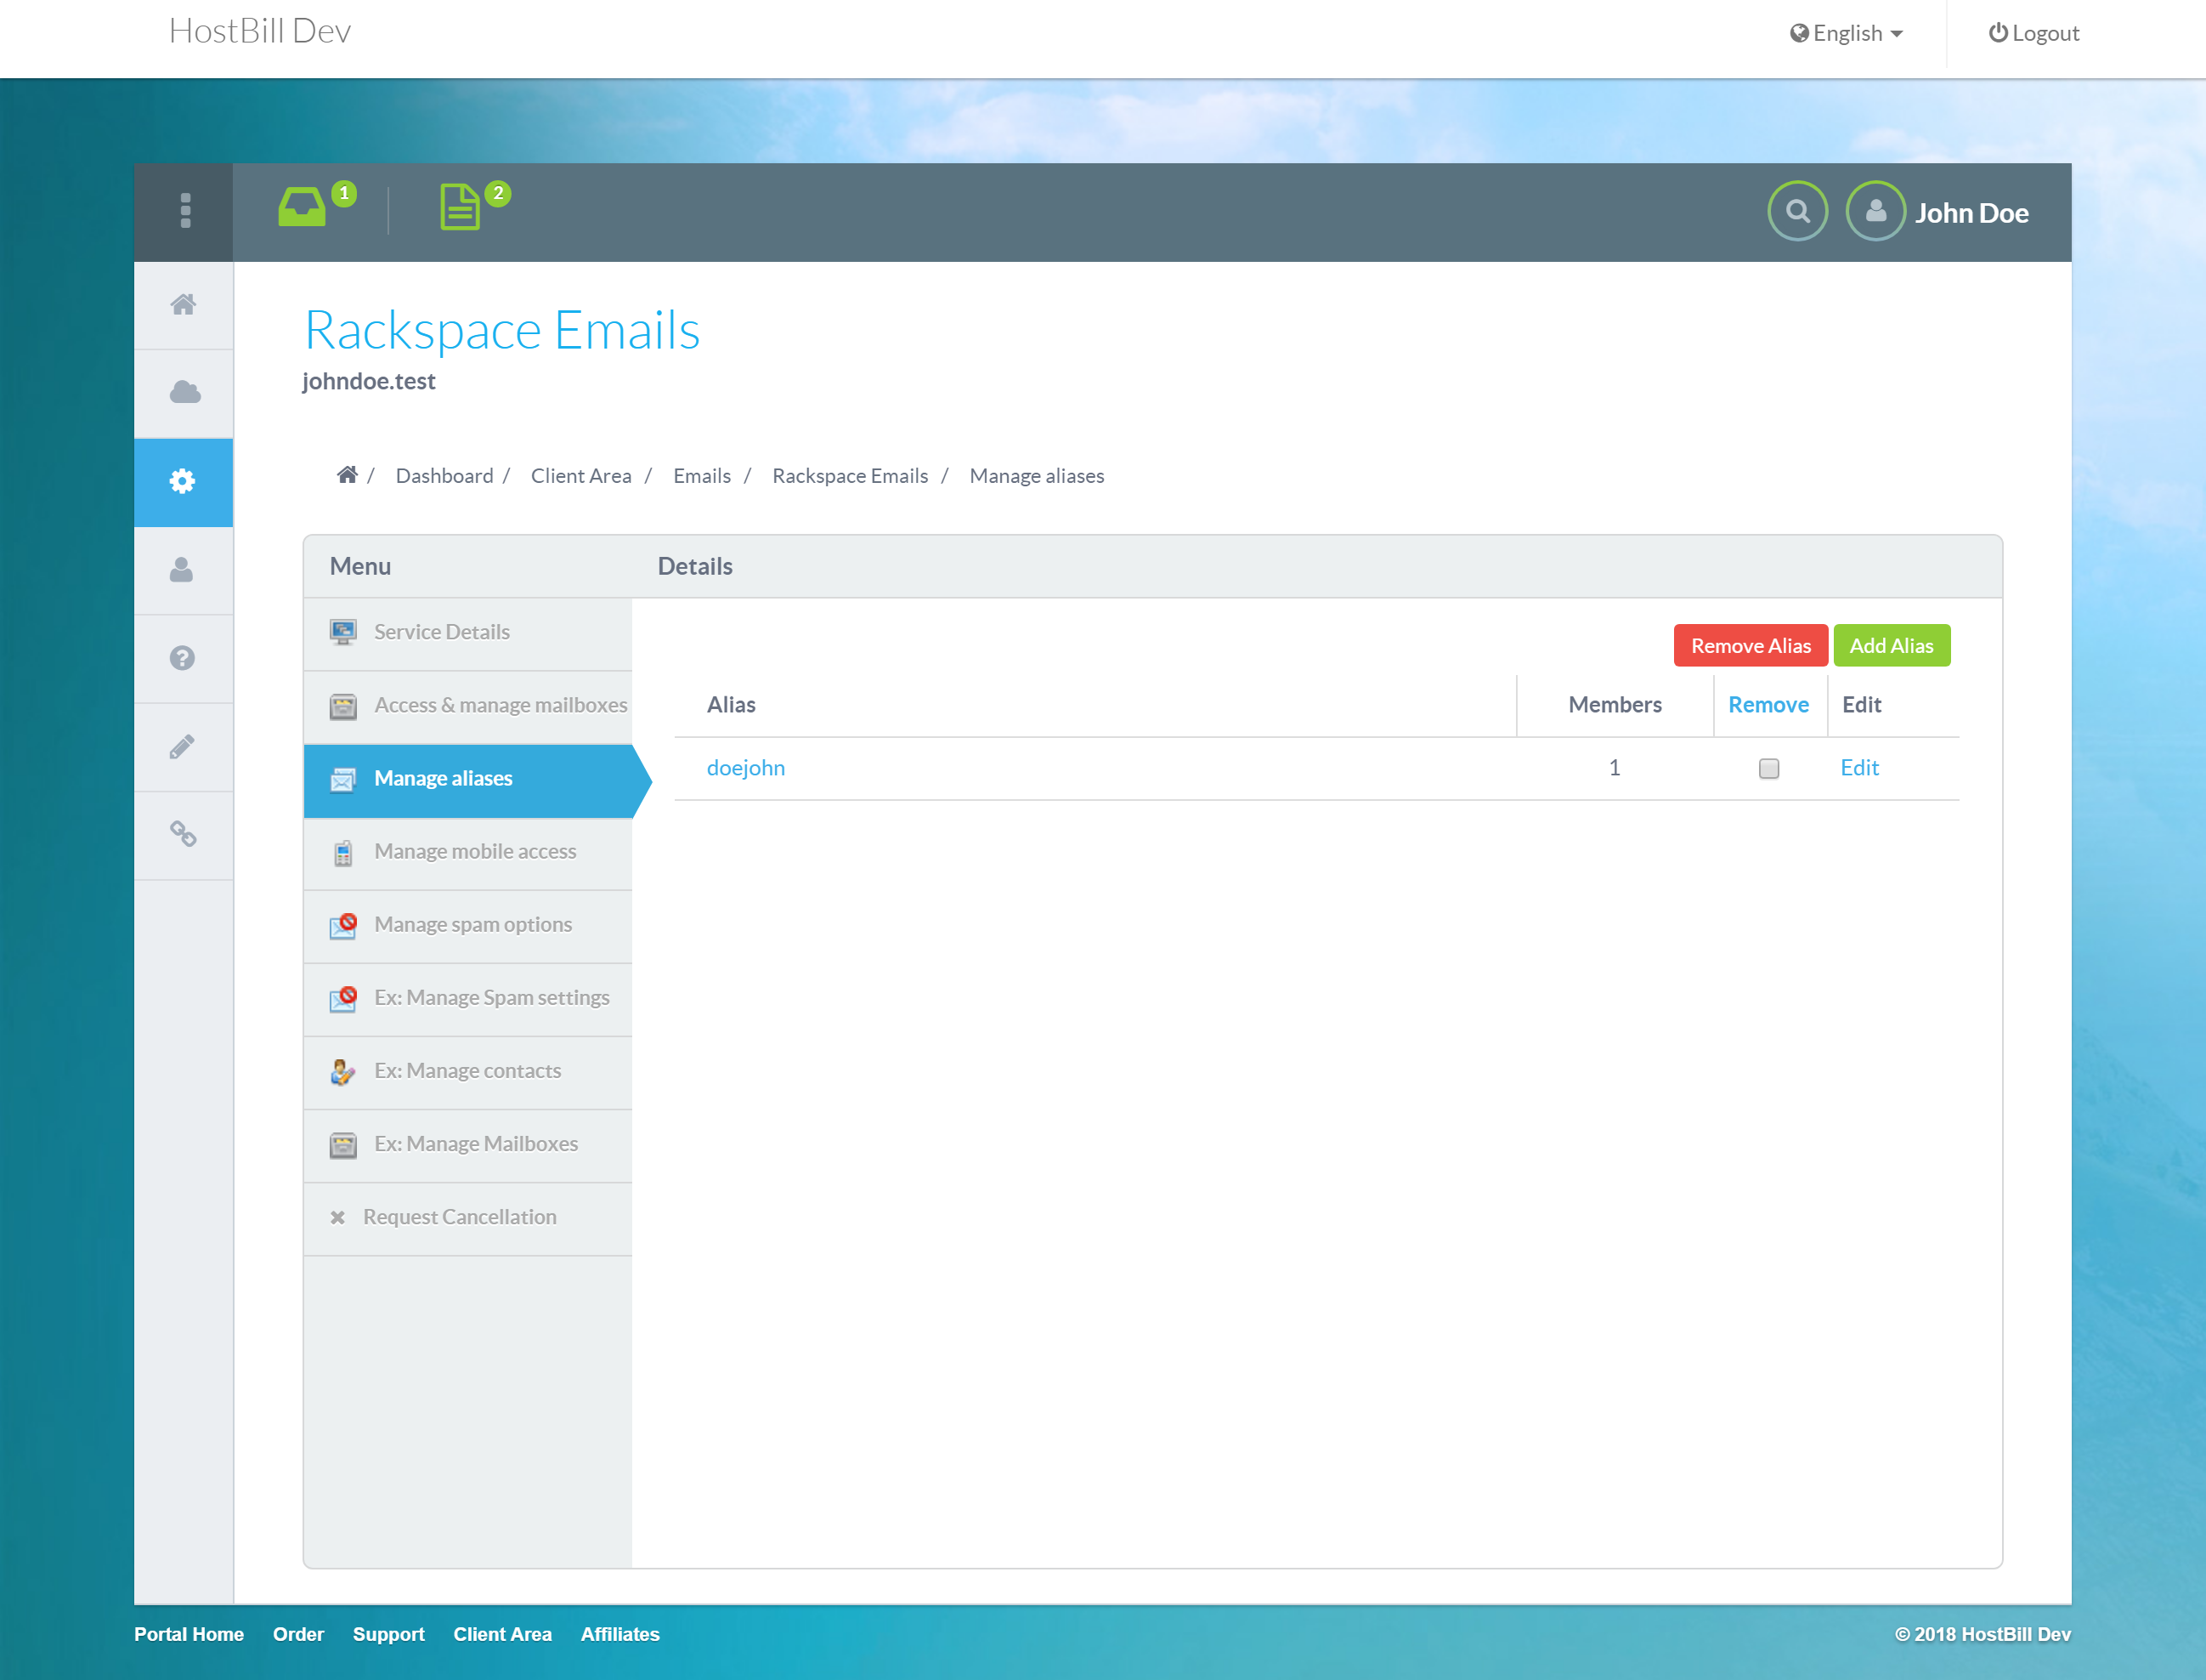Go to Client Area breadcrumb
The width and height of the screenshot is (2206, 1680).
pyautogui.click(x=580, y=476)
